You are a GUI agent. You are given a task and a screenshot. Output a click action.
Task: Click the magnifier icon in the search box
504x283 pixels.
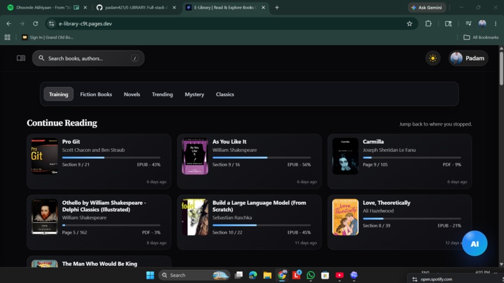41,58
